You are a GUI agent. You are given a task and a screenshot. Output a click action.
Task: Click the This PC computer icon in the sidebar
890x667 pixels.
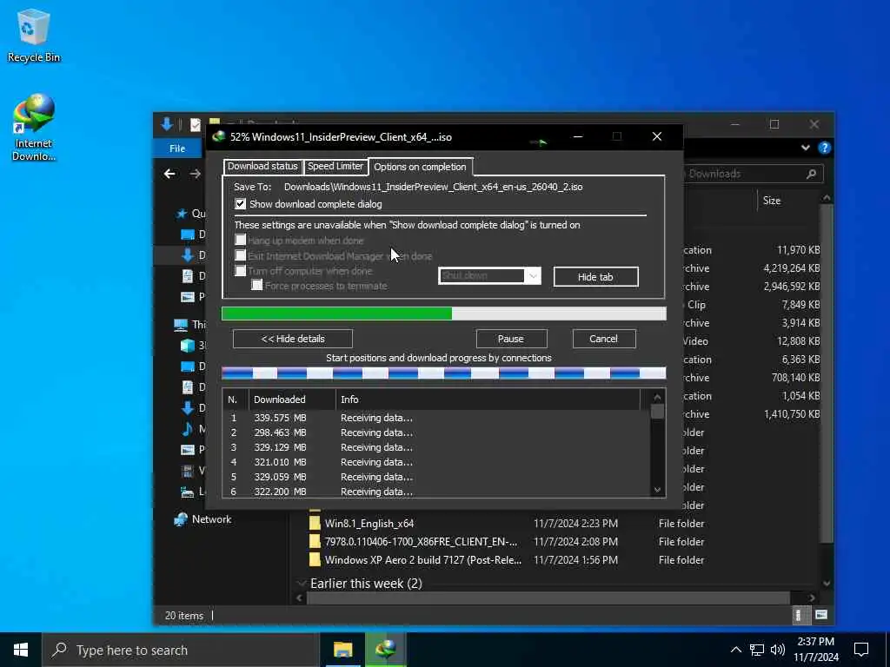[x=181, y=325]
